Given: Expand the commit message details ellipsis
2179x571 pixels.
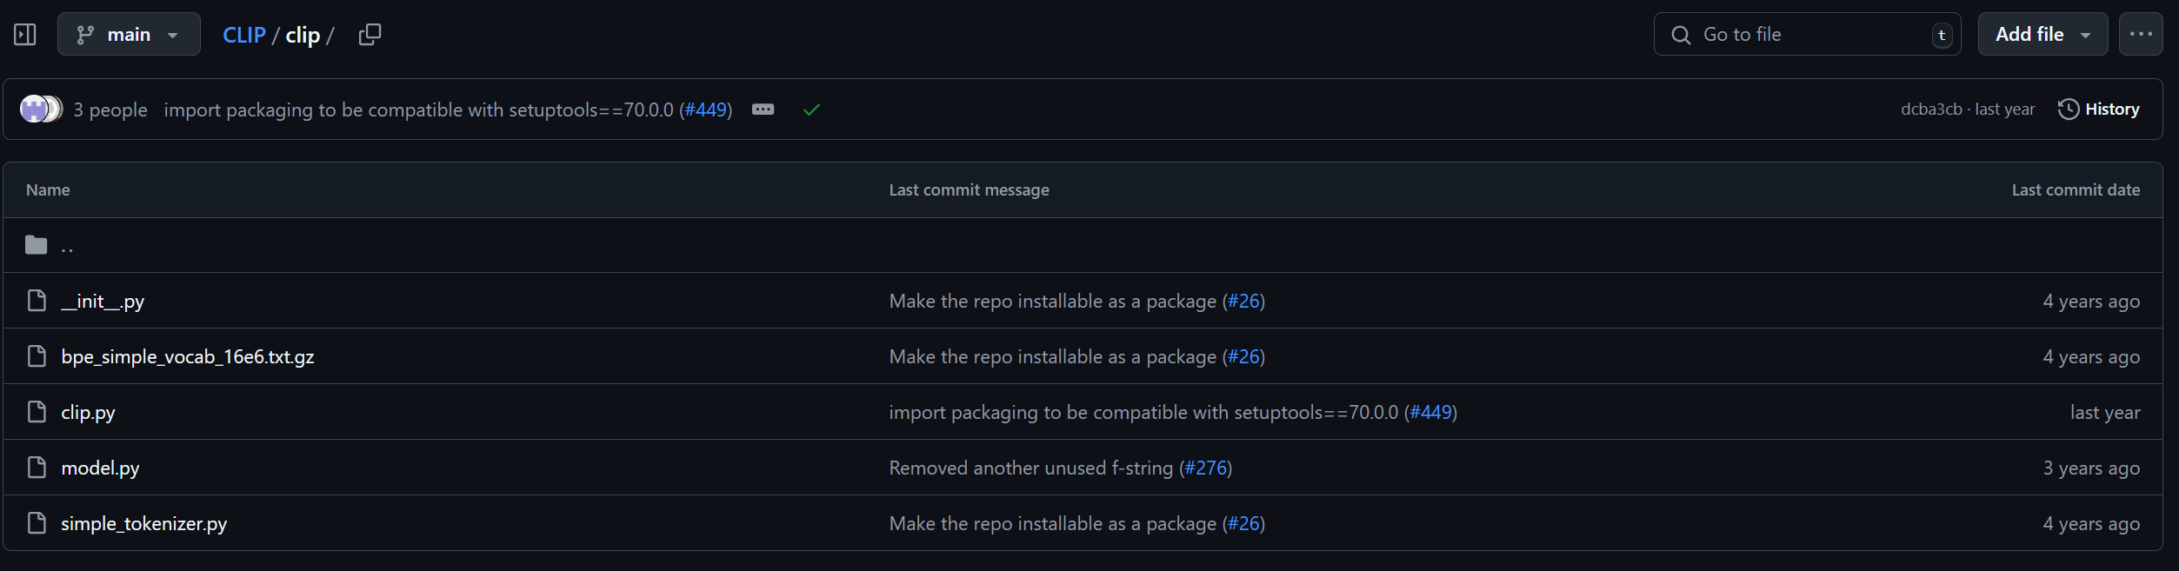Looking at the screenshot, I should pos(763,110).
